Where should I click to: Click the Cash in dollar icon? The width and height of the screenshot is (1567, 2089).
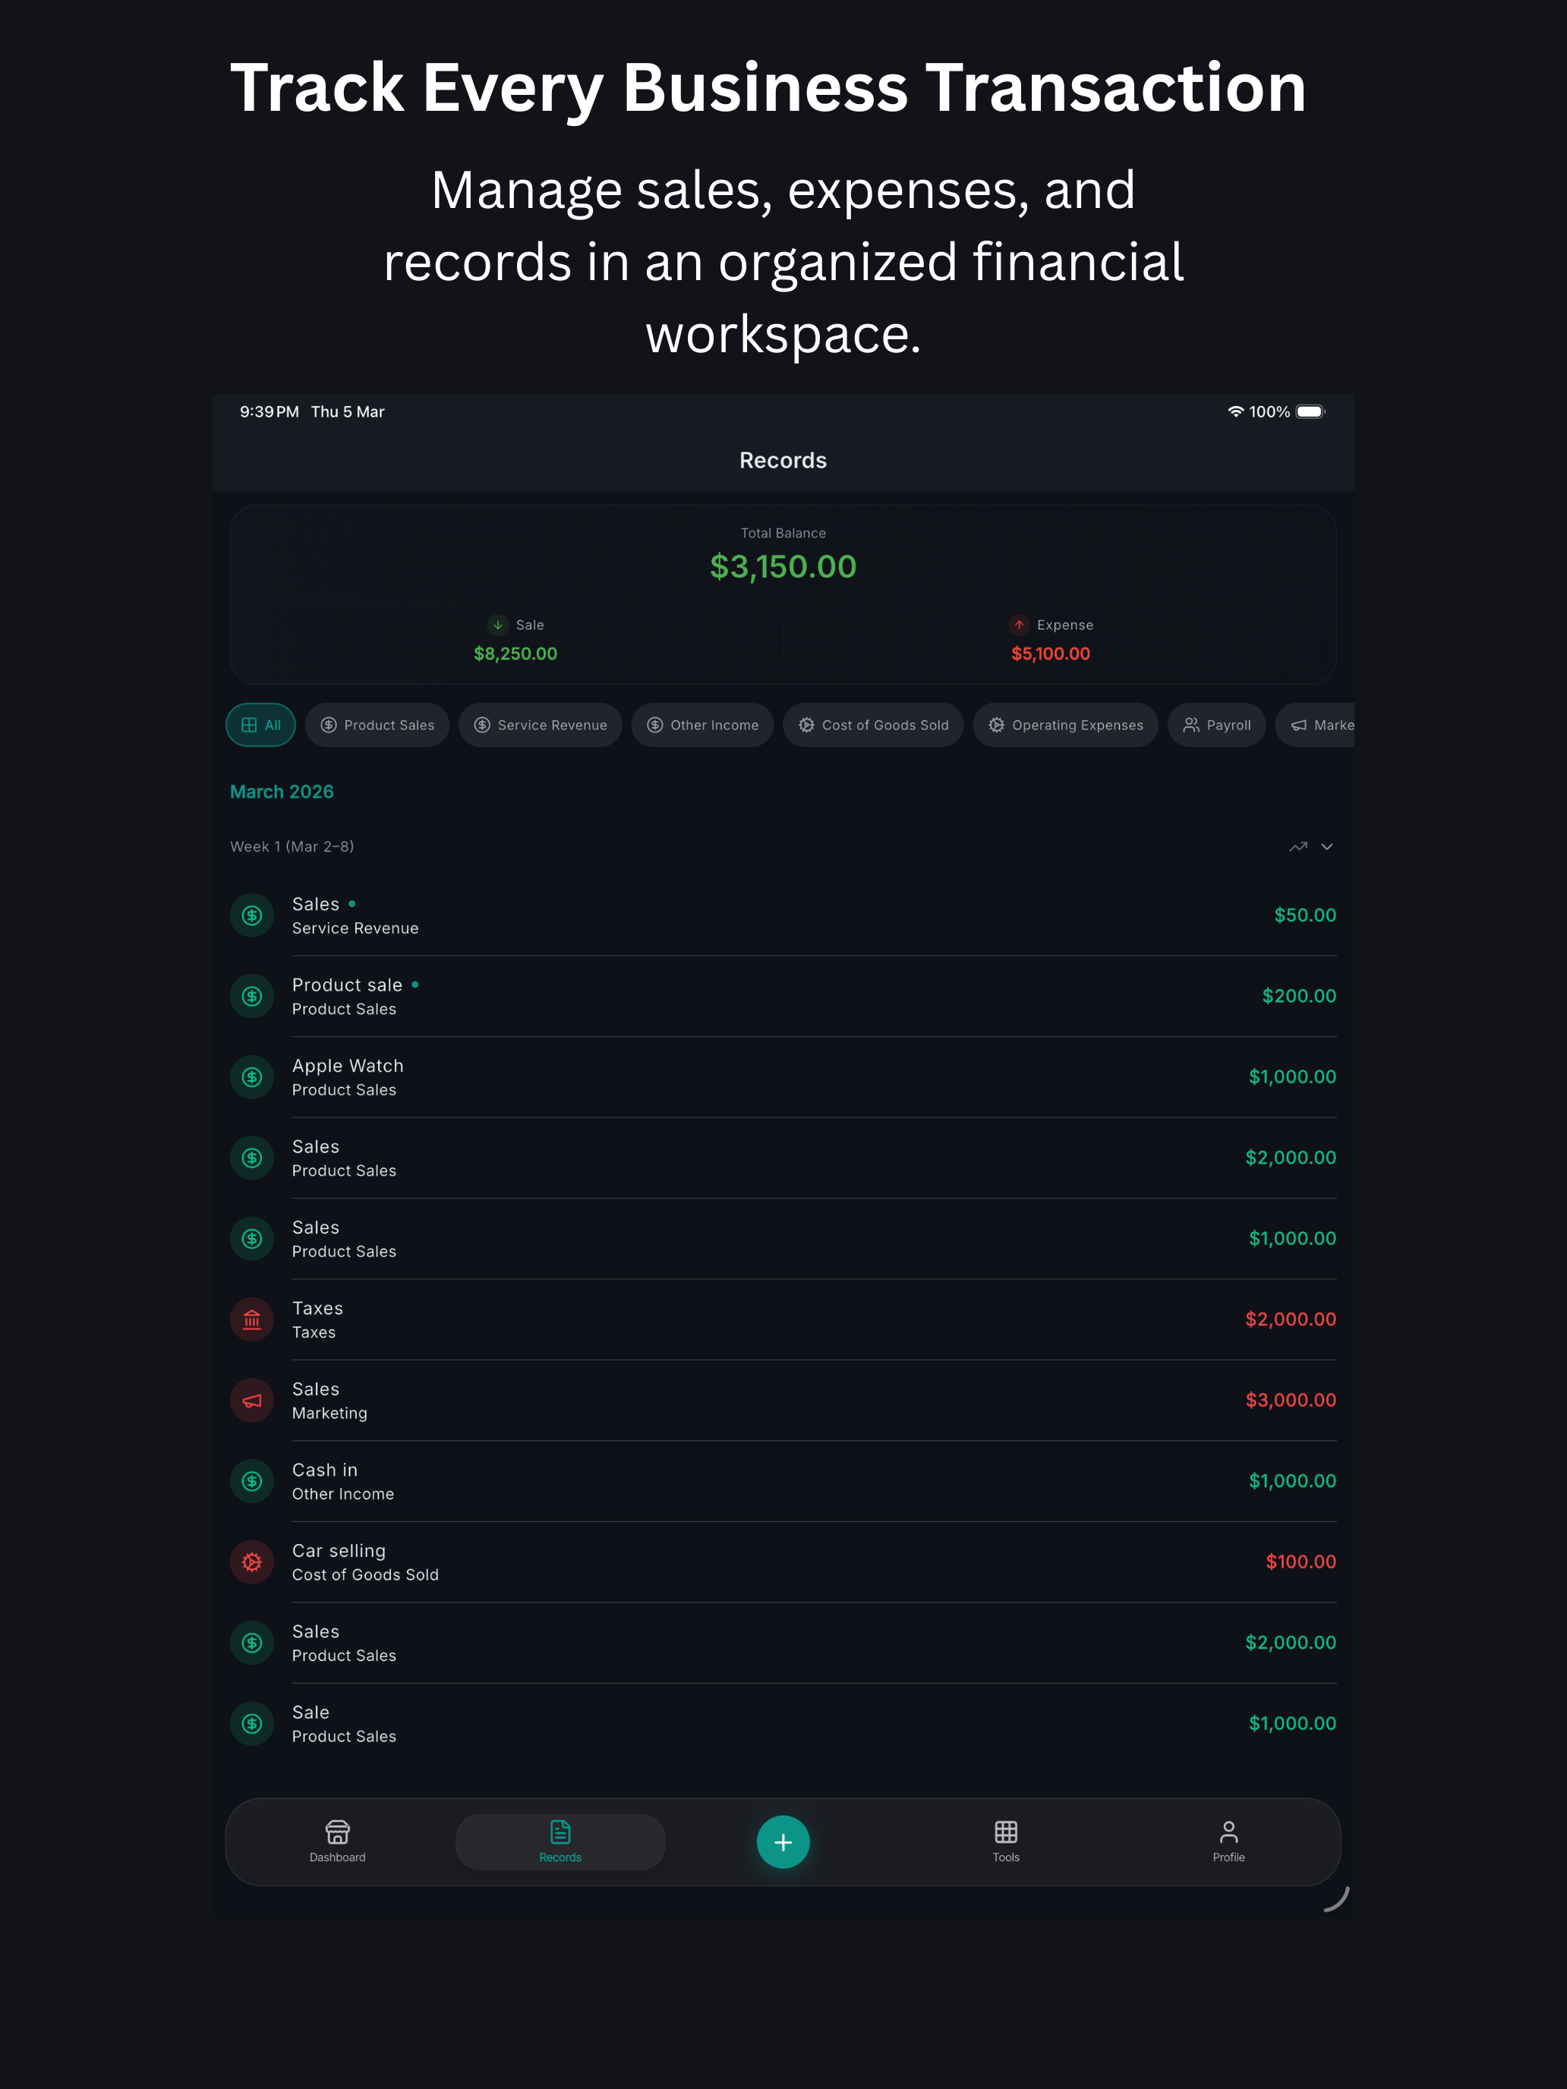tap(252, 1481)
